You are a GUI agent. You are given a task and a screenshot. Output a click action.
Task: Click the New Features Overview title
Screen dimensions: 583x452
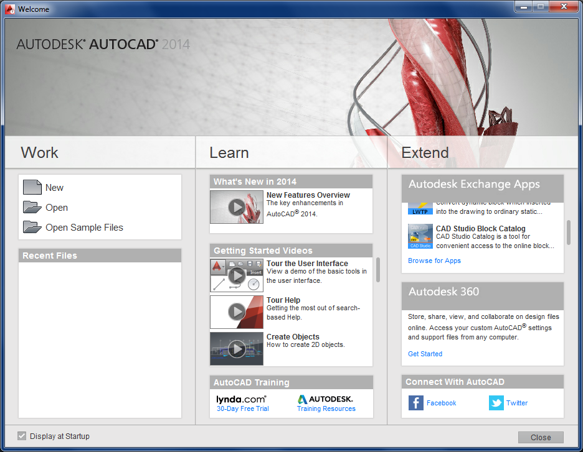(x=308, y=195)
